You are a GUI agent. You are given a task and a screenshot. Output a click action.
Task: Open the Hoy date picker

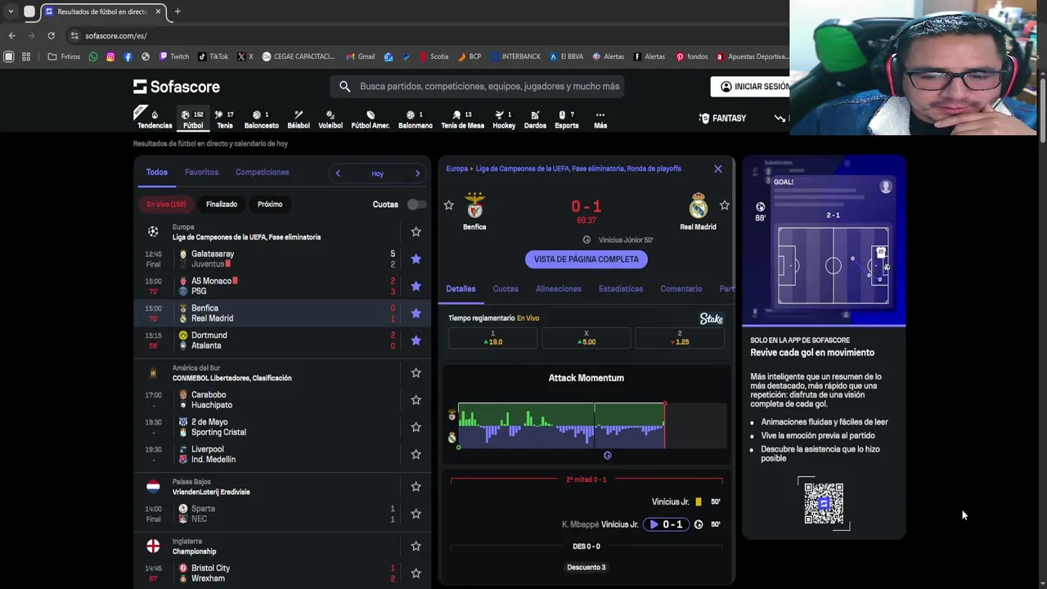(x=377, y=173)
